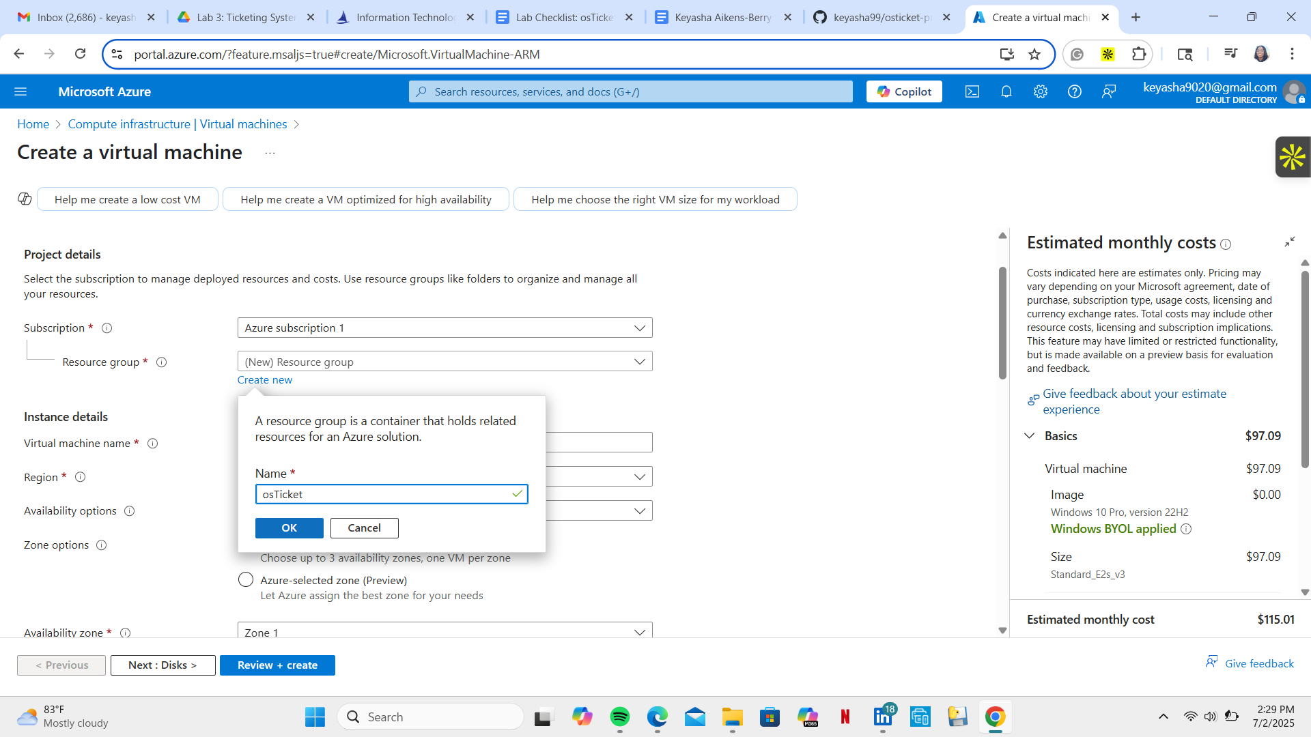Open the Availability options dropdown arrow
1311x737 pixels.
[x=639, y=511]
